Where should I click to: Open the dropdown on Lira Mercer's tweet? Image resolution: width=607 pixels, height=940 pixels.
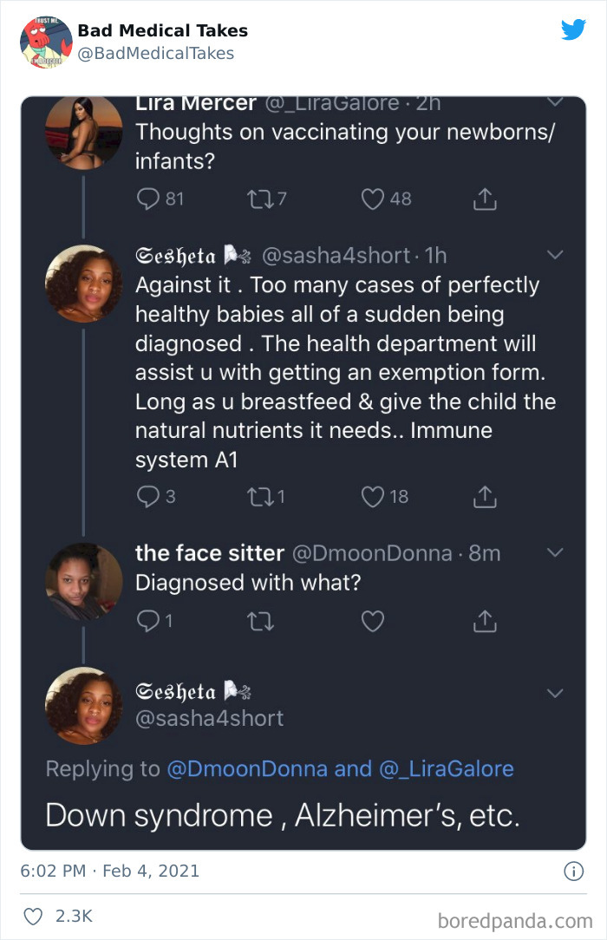pos(555,101)
